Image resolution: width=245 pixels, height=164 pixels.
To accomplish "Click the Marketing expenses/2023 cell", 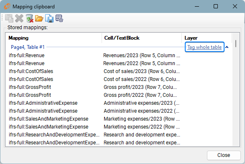I will (x=142, y=119).
